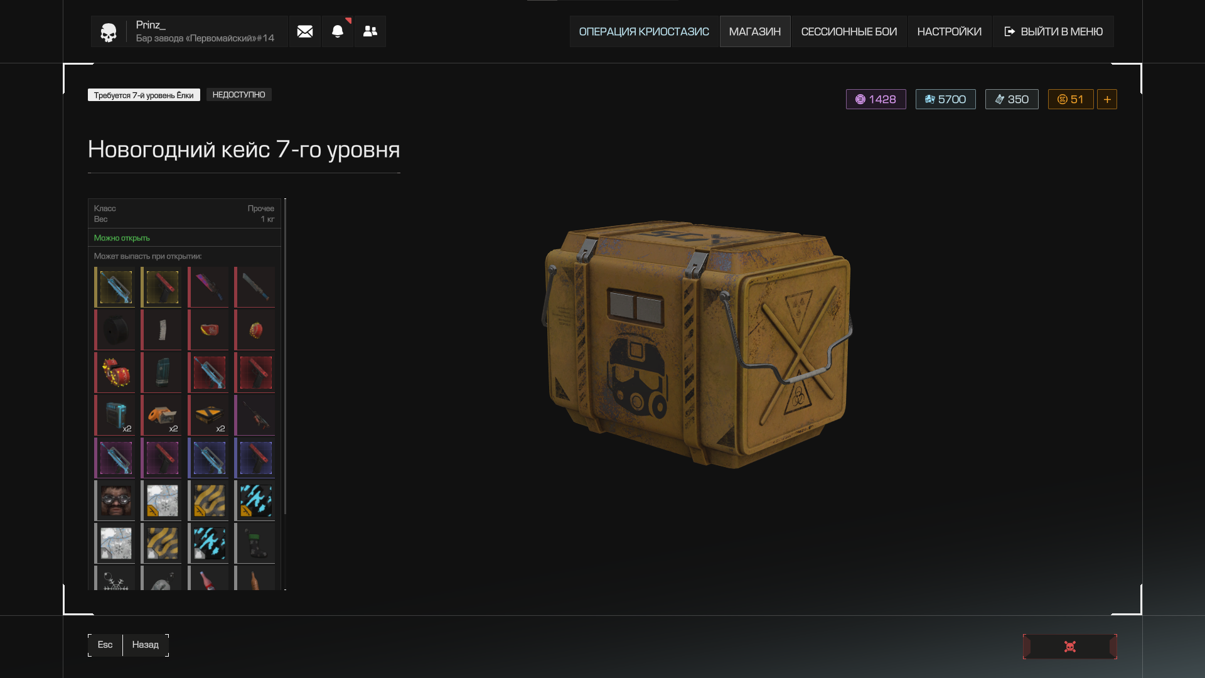
Task: Switch to ОПЕРАЦИЯ КРИОСТАЗИС tab
Action: (x=644, y=31)
